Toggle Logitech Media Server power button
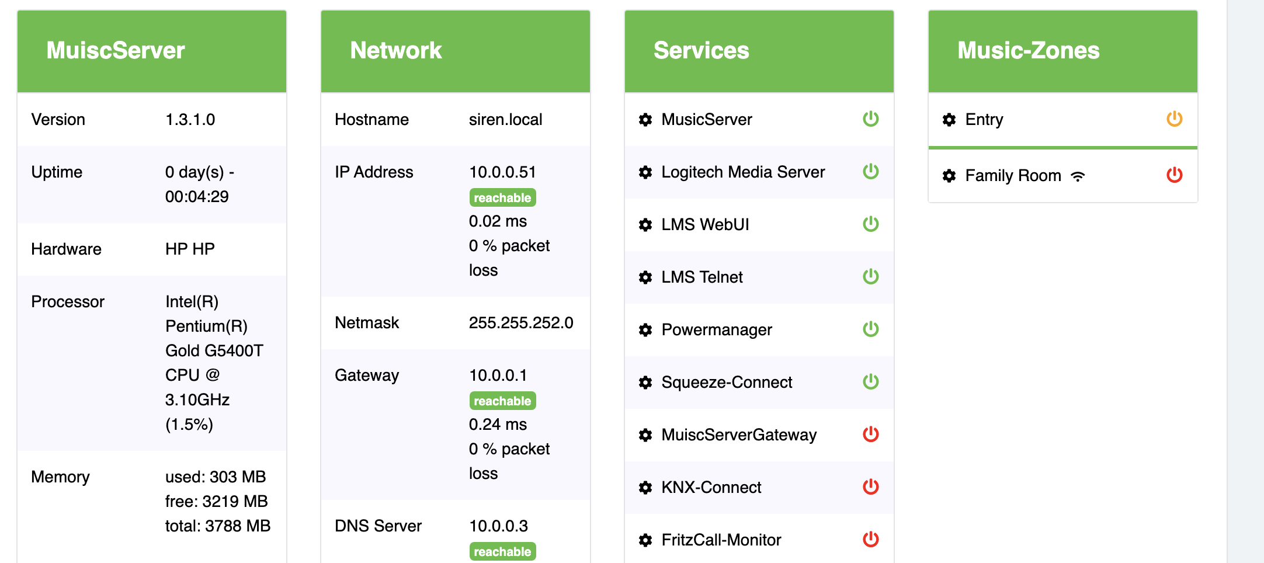The width and height of the screenshot is (1264, 563). click(870, 172)
